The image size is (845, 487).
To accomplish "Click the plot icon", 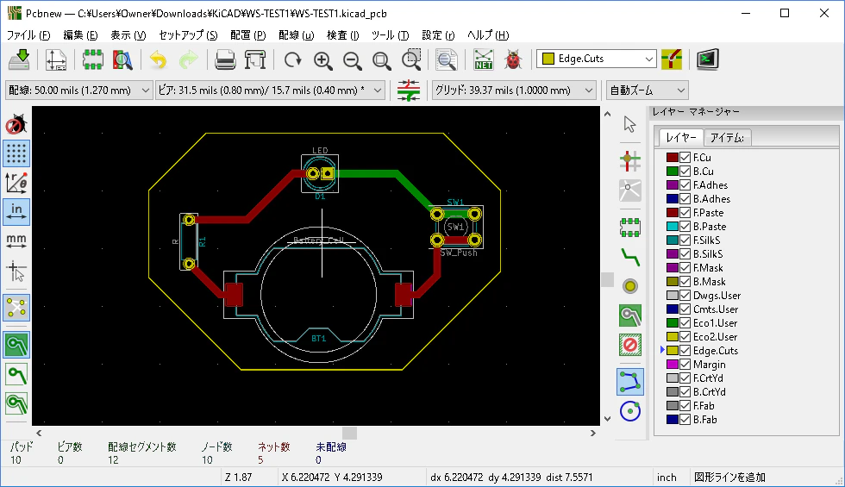I will coord(255,59).
